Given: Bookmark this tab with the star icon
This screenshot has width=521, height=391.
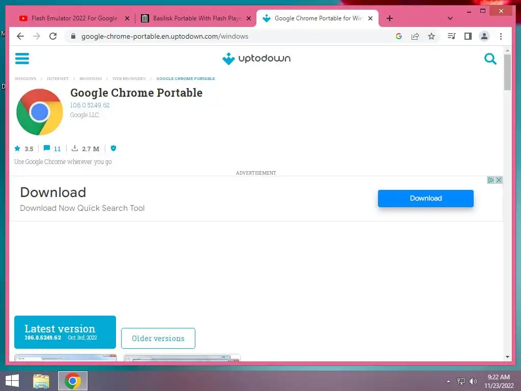Looking at the screenshot, I should pos(431,36).
